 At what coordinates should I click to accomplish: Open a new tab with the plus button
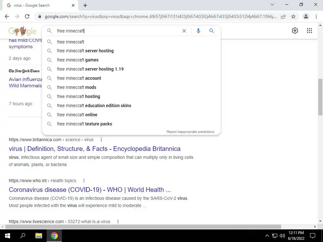click(85, 6)
